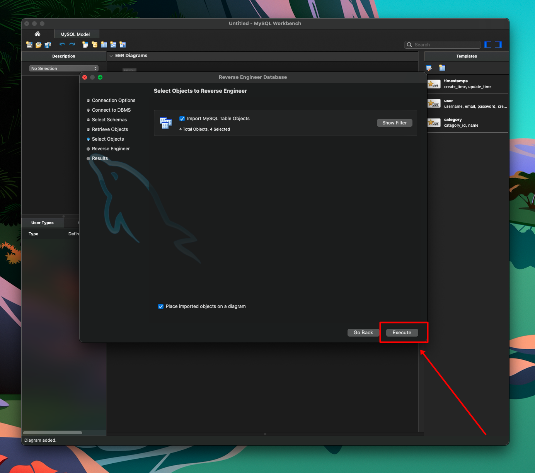Image resolution: width=535 pixels, height=473 pixels.
Task: Select the timestamps template icon
Action: click(434, 84)
